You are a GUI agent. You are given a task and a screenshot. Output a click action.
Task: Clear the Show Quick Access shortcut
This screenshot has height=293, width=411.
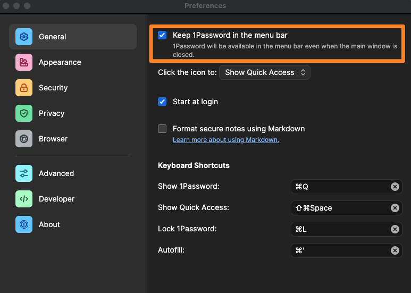395,208
